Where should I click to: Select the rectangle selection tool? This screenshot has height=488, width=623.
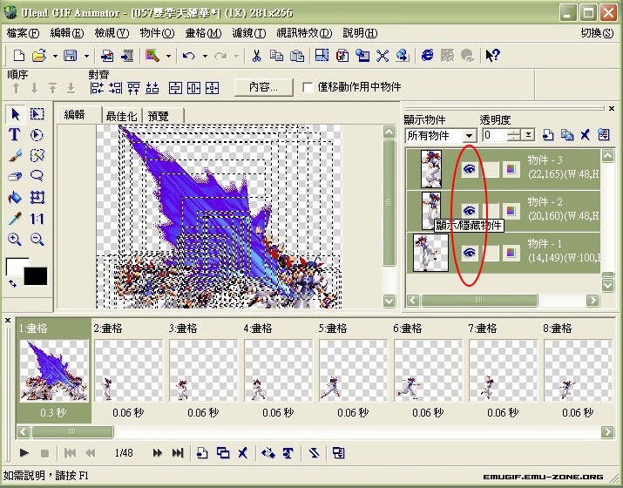click(x=37, y=114)
